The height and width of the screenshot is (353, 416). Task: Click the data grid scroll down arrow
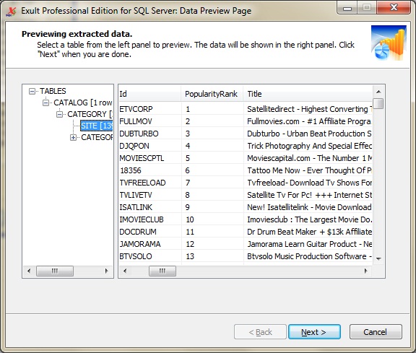(378, 258)
